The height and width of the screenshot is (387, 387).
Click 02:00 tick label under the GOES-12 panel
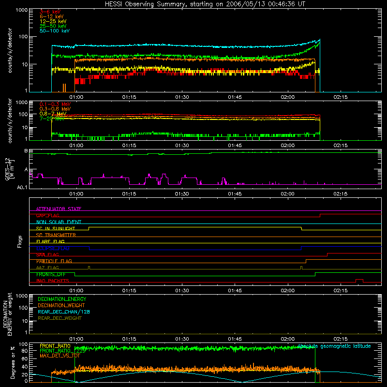click(x=287, y=194)
